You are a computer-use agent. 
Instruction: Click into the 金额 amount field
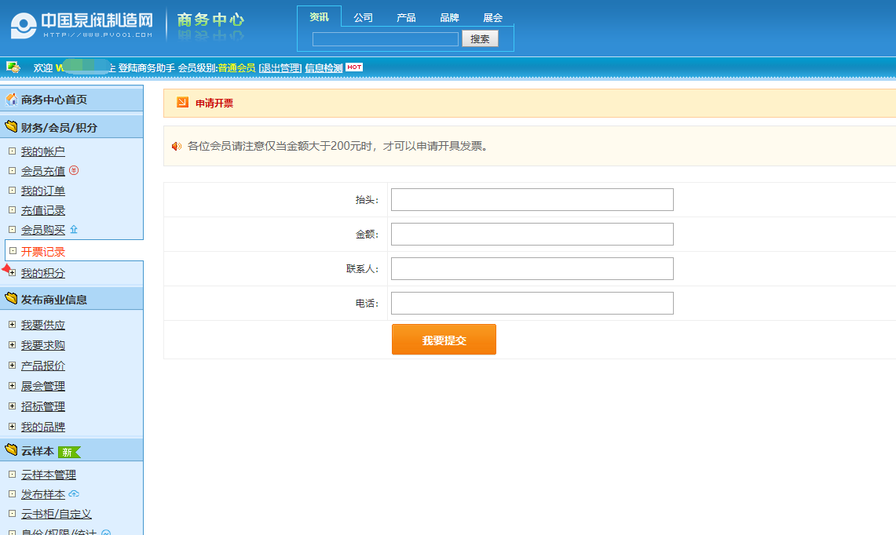[532, 235]
